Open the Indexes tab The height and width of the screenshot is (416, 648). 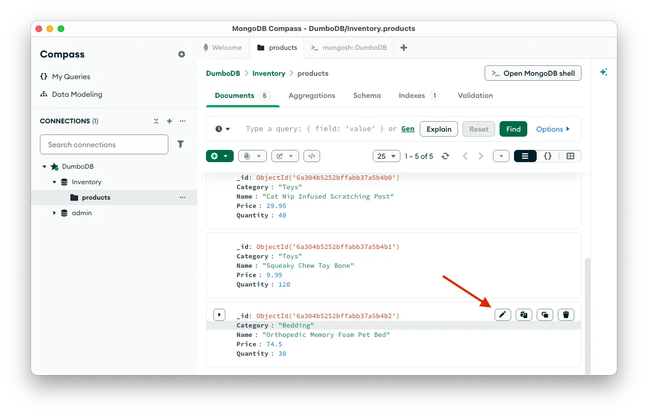[x=418, y=95]
